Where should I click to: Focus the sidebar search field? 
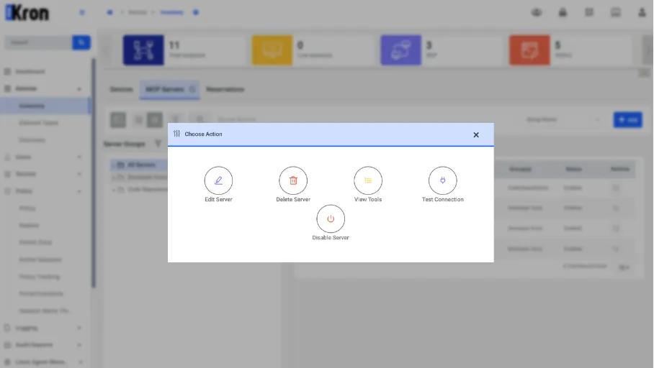pos(38,42)
